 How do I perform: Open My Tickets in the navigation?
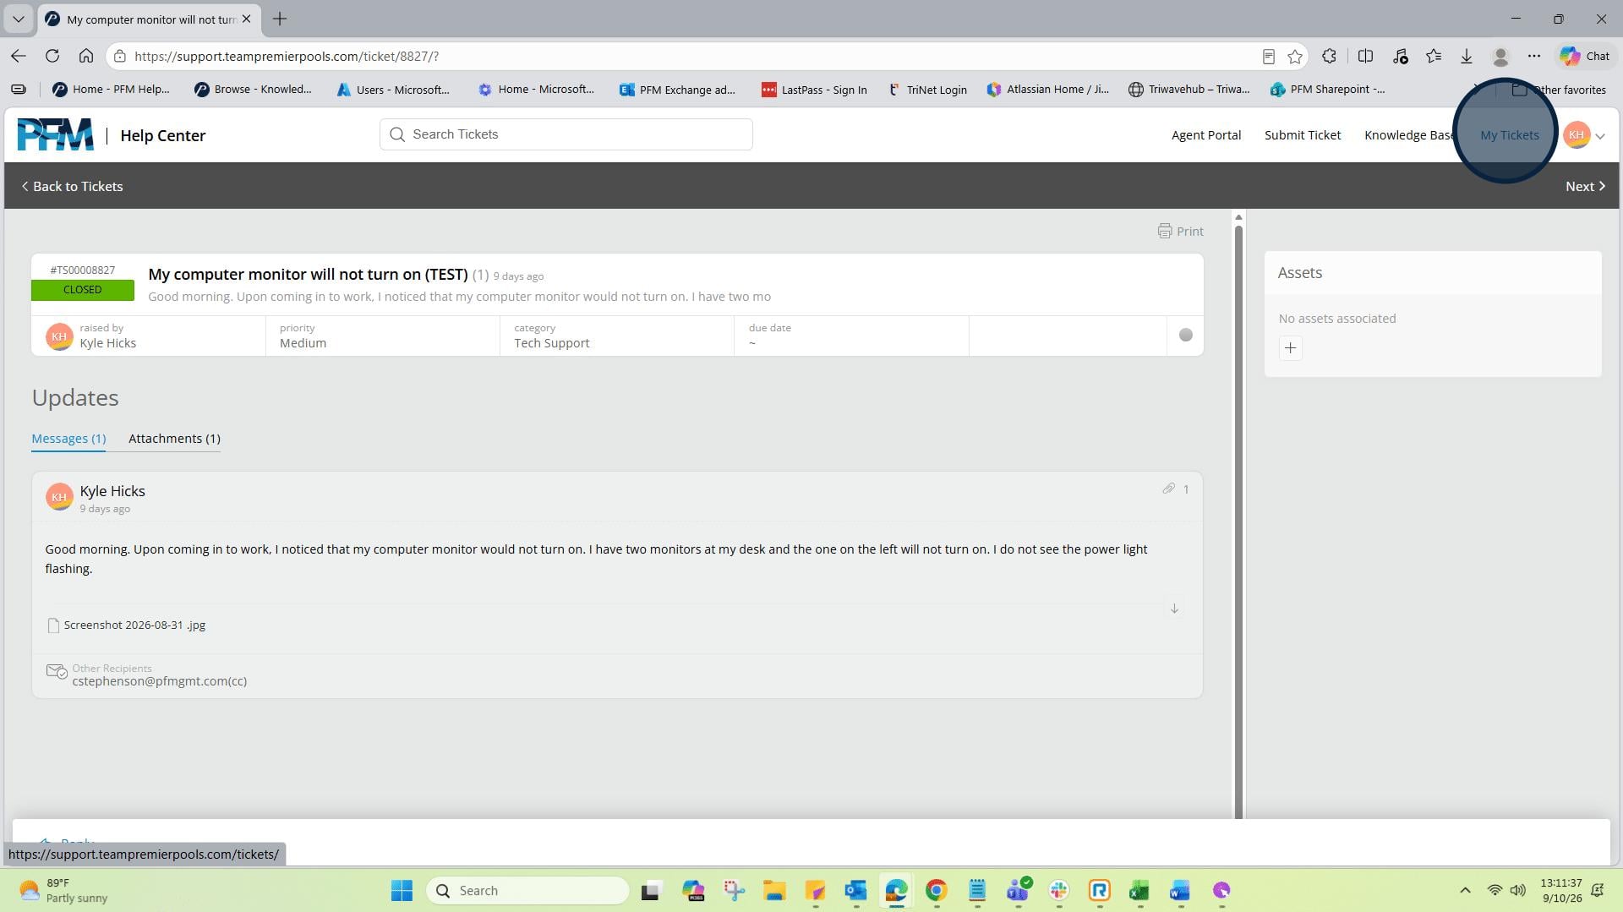1510,135
